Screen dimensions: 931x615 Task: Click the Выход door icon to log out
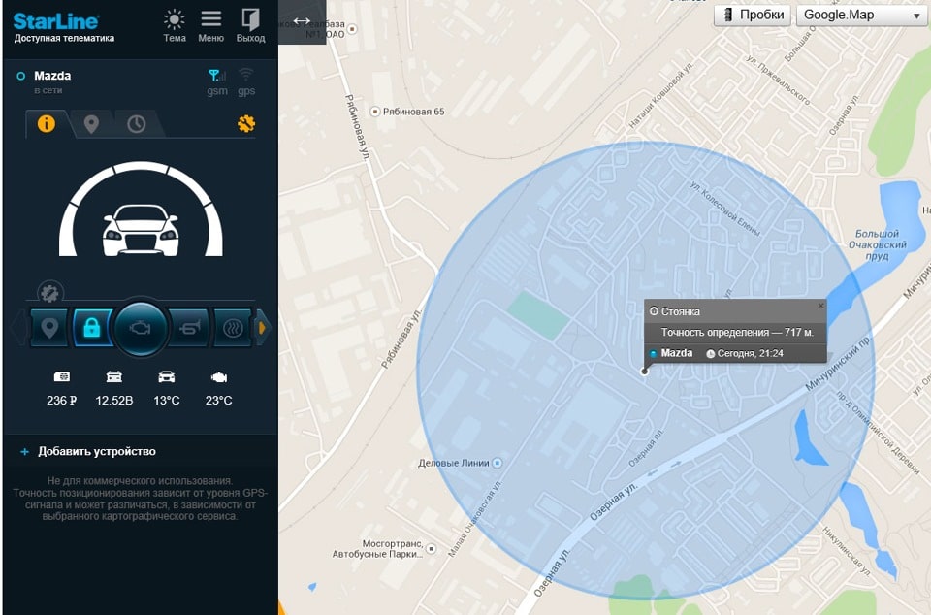pos(250,20)
